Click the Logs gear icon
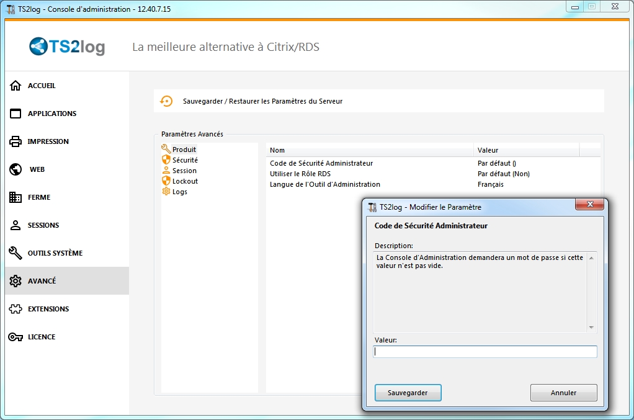This screenshot has width=634, height=420. pos(166,191)
